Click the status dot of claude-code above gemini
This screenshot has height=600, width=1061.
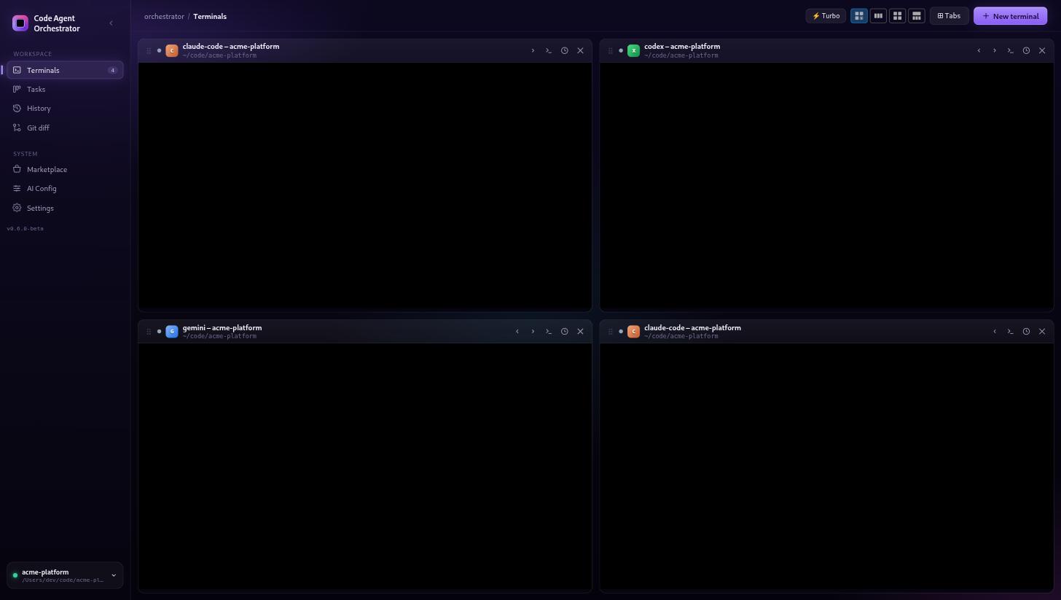[159, 50]
